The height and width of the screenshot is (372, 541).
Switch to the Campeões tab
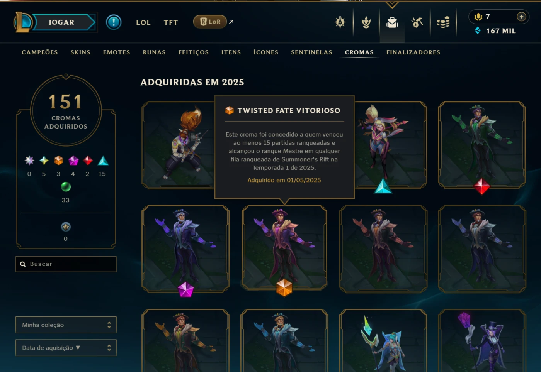pos(40,52)
